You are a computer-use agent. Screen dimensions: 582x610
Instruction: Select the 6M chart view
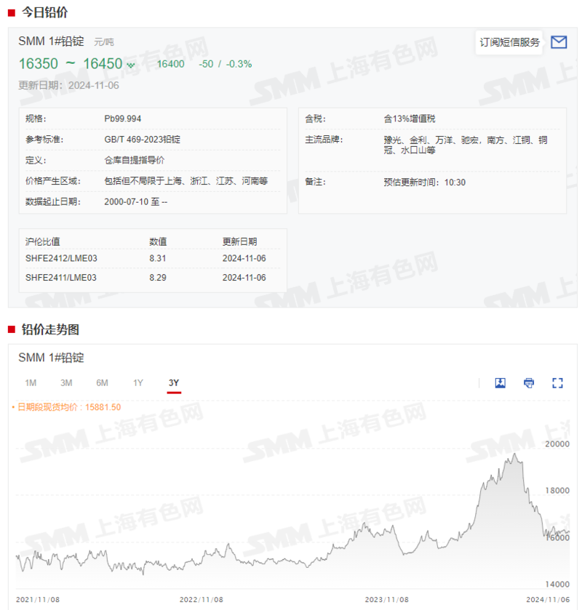coord(102,382)
